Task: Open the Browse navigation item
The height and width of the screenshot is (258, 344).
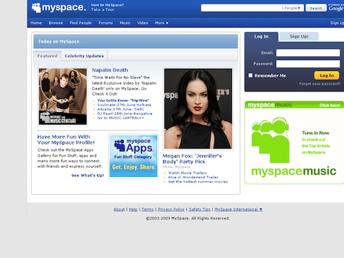Action: pos(56,23)
